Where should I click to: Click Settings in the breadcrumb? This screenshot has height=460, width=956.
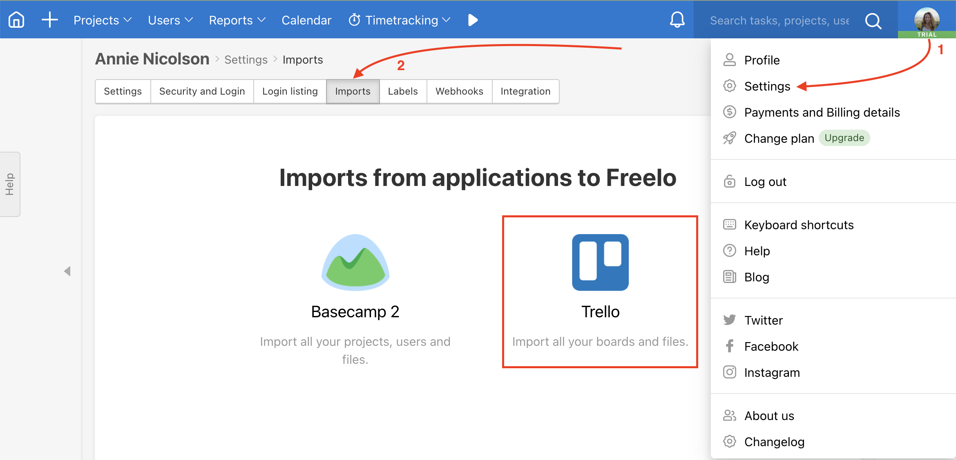click(246, 60)
